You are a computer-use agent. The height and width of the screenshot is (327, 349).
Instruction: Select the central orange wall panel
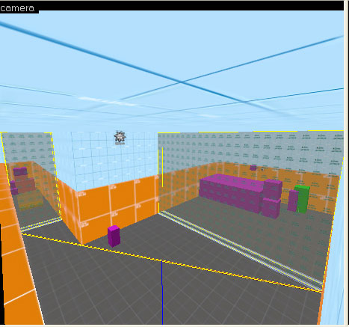point(118,207)
